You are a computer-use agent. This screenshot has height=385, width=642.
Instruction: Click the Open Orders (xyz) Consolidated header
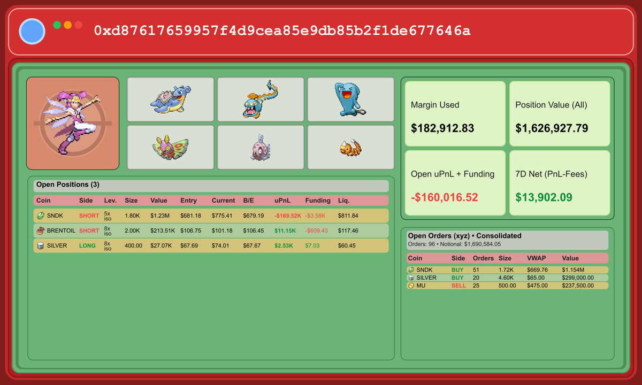pyautogui.click(x=464, y=236)
